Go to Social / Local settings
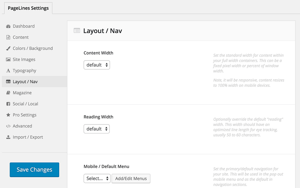Viewport: 300px width, 188px height. [x=34, y=104]
